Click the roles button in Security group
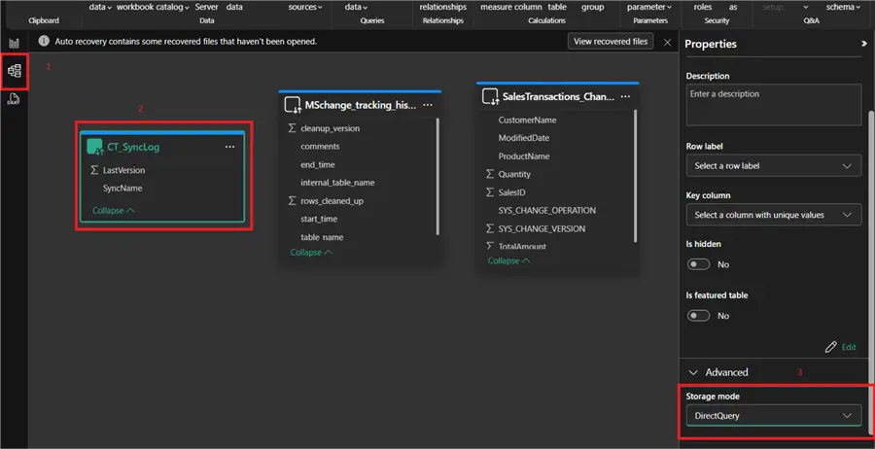The height and width of the screenshot is (449, 875). (703, 7)
